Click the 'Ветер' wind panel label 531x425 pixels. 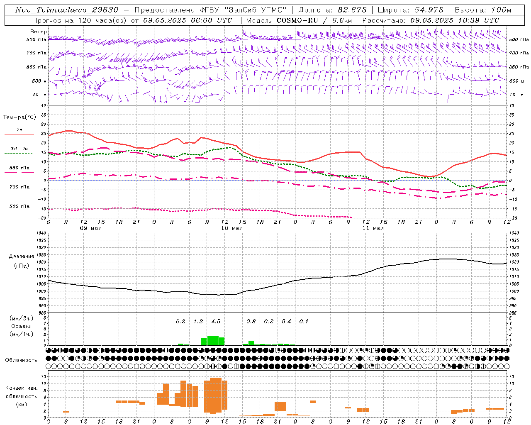click(x=38, y=32)
